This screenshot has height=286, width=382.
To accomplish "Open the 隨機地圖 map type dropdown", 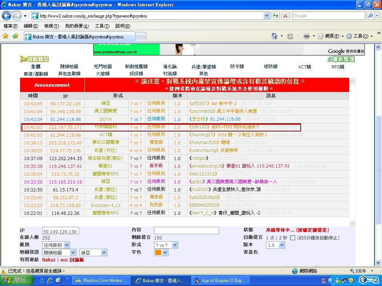I will tap(59, 252).
